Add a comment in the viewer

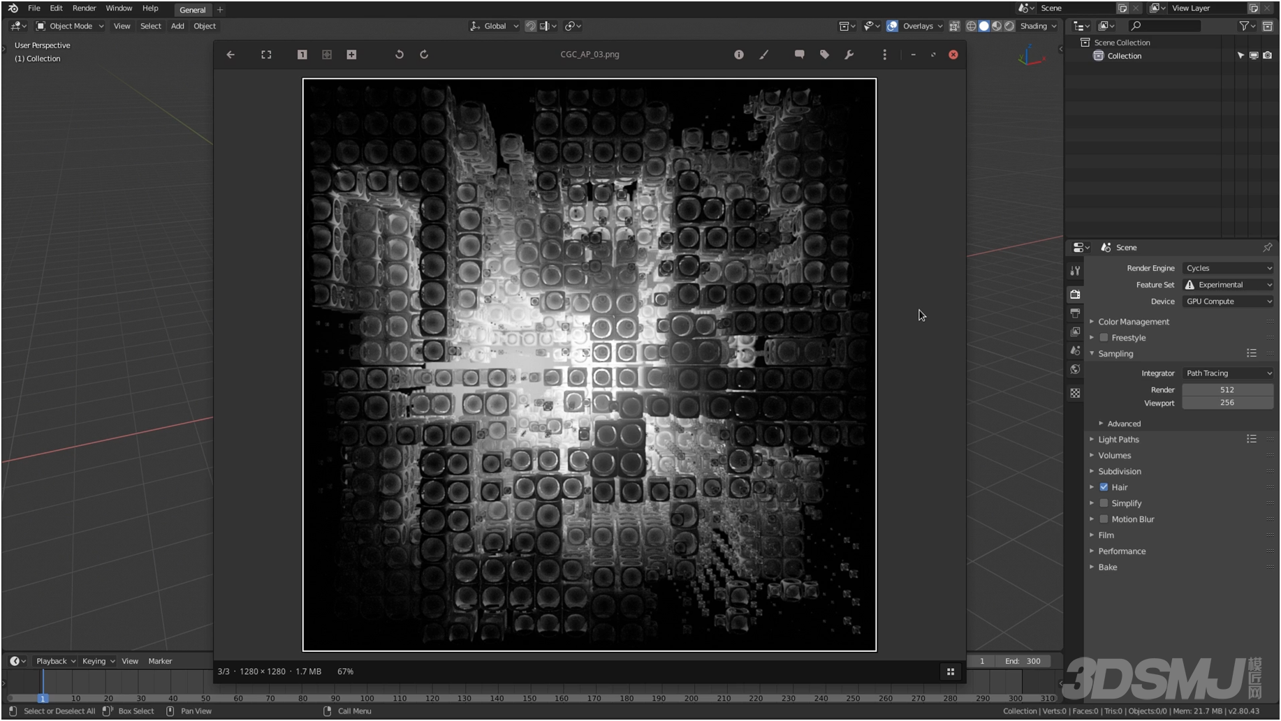point(800,54)
